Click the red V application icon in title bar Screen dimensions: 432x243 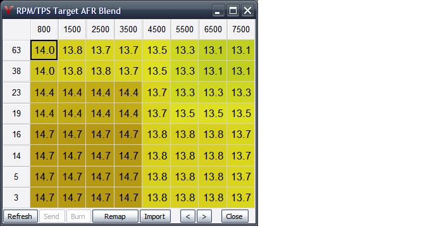pos(9,10)
